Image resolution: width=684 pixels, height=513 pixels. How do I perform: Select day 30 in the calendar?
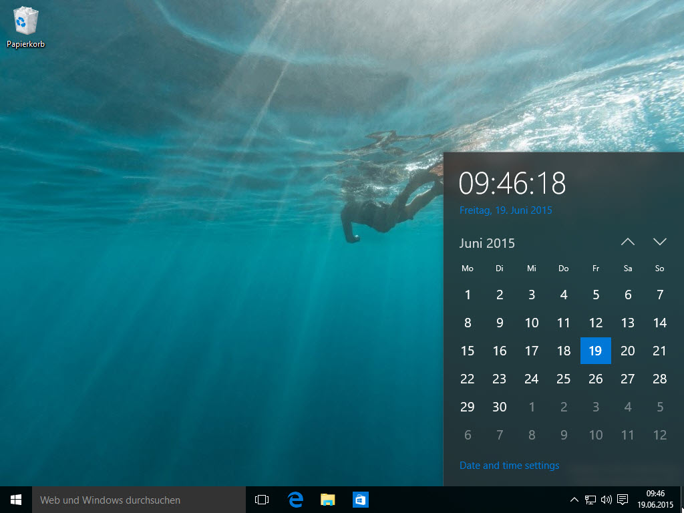point(500,407)
